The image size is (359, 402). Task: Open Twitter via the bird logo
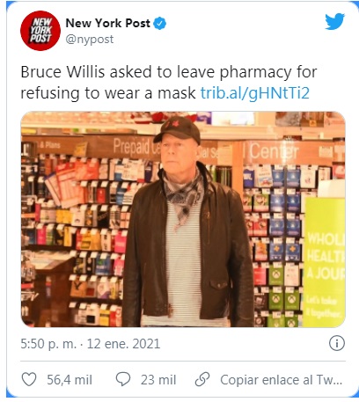coord(334,21)
